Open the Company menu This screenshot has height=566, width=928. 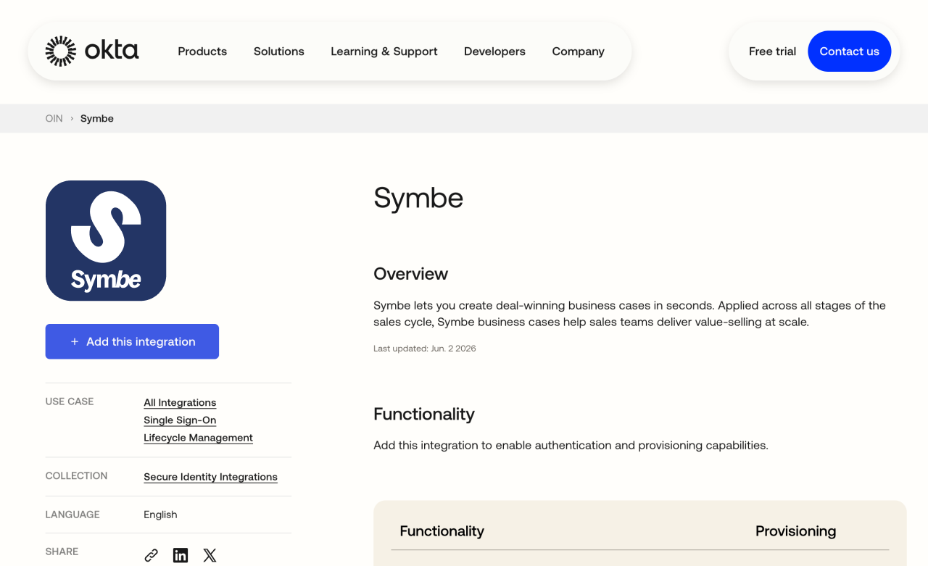pyautogui.click(x=578, y=51)
